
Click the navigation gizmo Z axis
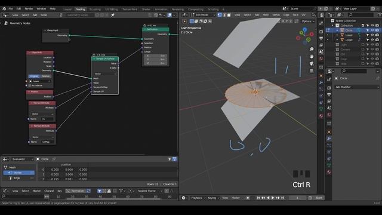tap(305, 29)
